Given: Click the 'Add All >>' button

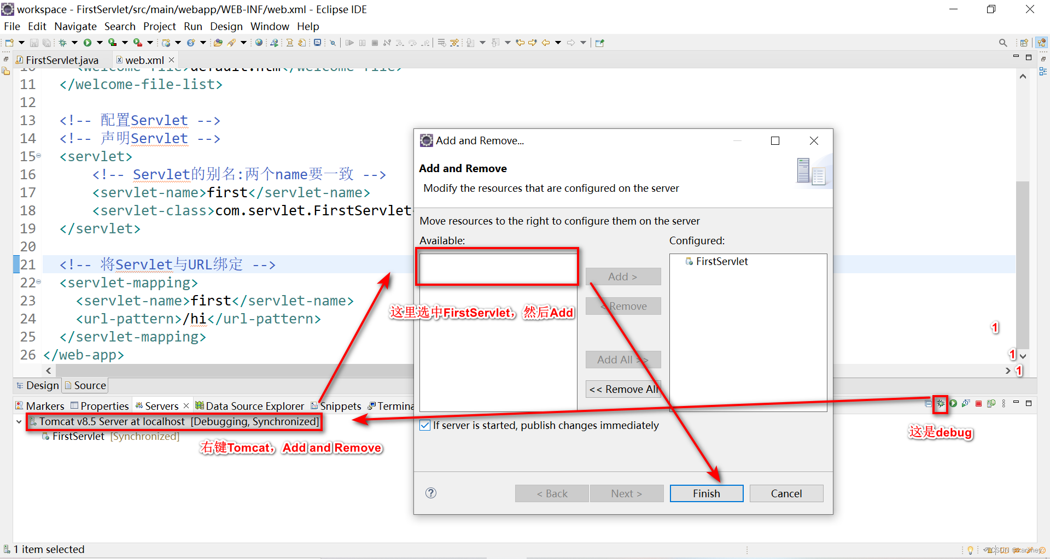Looking at the screenshot, I should (x=623, y=360).
